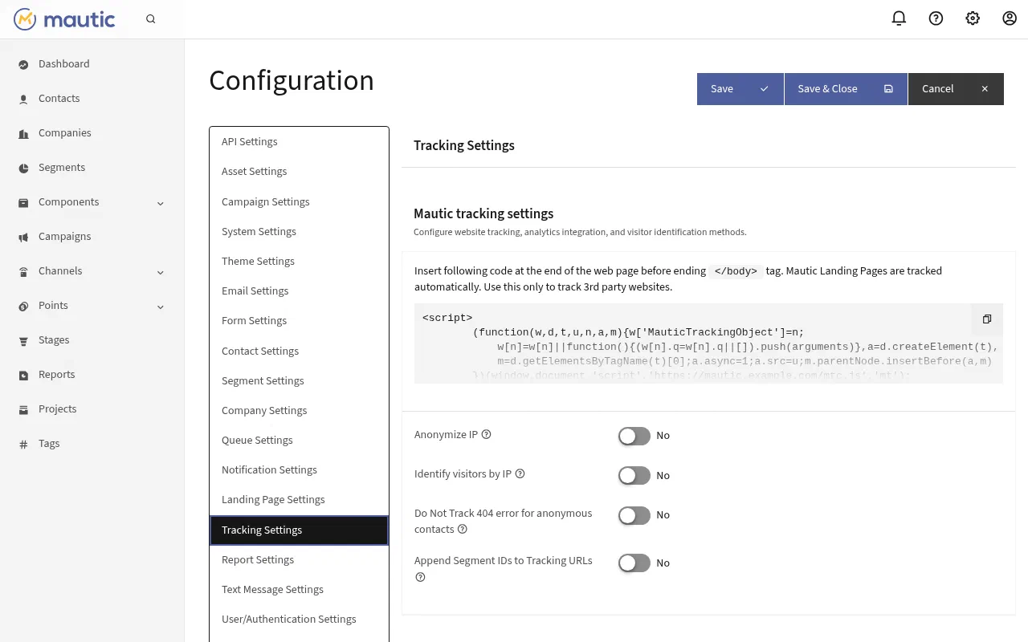Click the Reports sidebar icon
The image size is (1028, 642).
(x=23, y=375)
